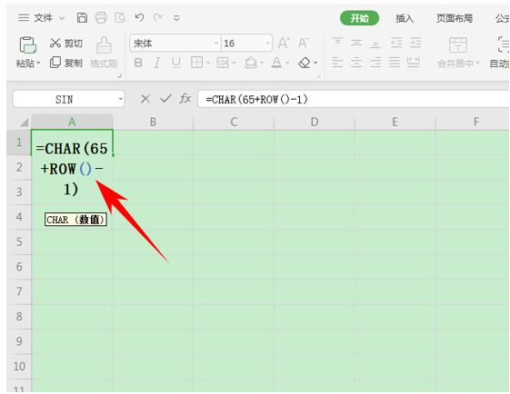Click the Print icon
Screen dimensions: 510x394
pyautogui.click(x=101, y=17)
